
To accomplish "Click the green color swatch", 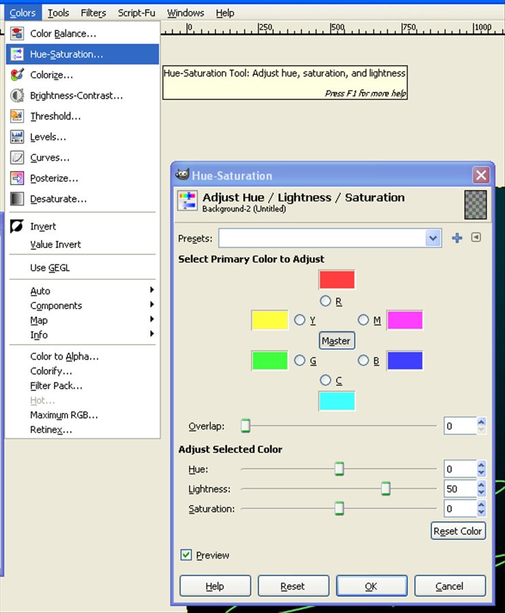I will tap(269, 360).
